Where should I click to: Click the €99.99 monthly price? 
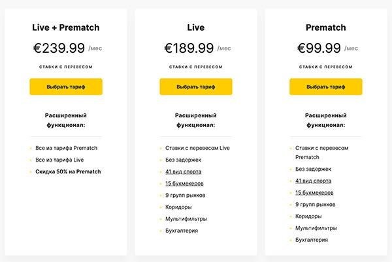(319, 48)
